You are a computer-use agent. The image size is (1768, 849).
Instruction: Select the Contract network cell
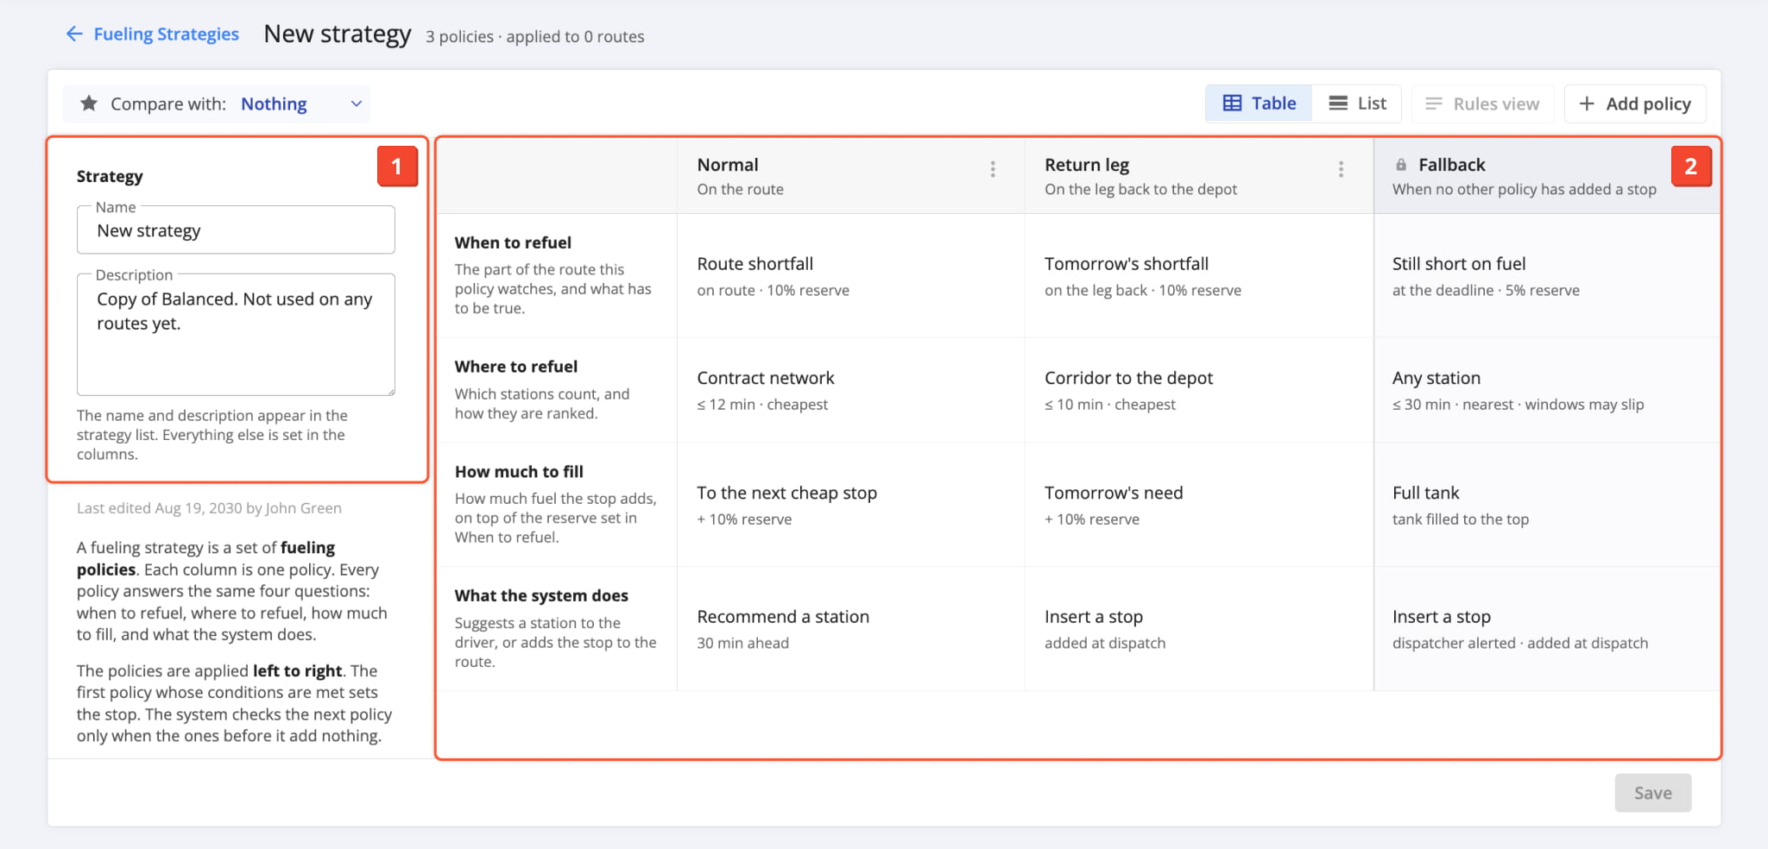pos(850,390)
